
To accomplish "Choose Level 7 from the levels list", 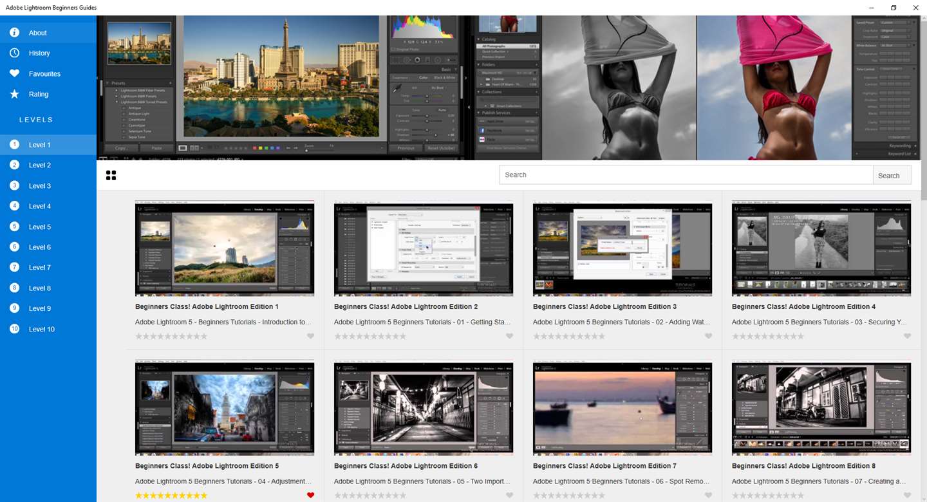I will (x=48, y=268).
